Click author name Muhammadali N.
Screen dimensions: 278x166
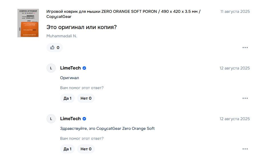click(62, 36)
